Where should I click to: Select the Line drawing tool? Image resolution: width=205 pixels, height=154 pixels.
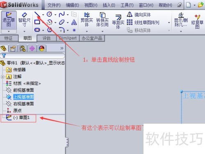click(x=37, y=14)
